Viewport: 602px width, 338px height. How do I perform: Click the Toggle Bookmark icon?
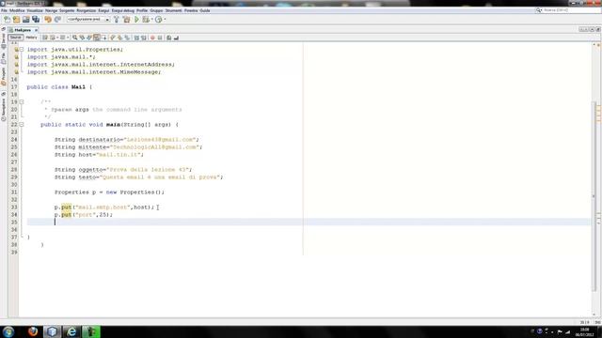pos(127,38)
